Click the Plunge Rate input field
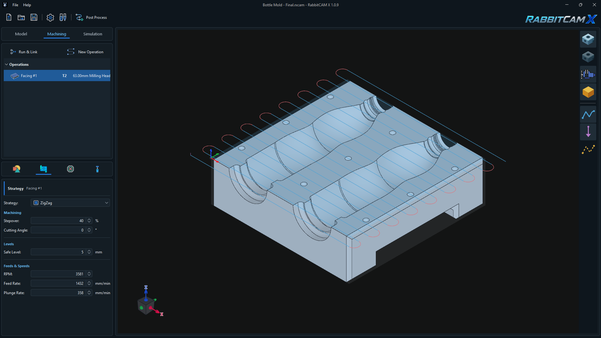 pyautogui.click(x=58, y=293)
